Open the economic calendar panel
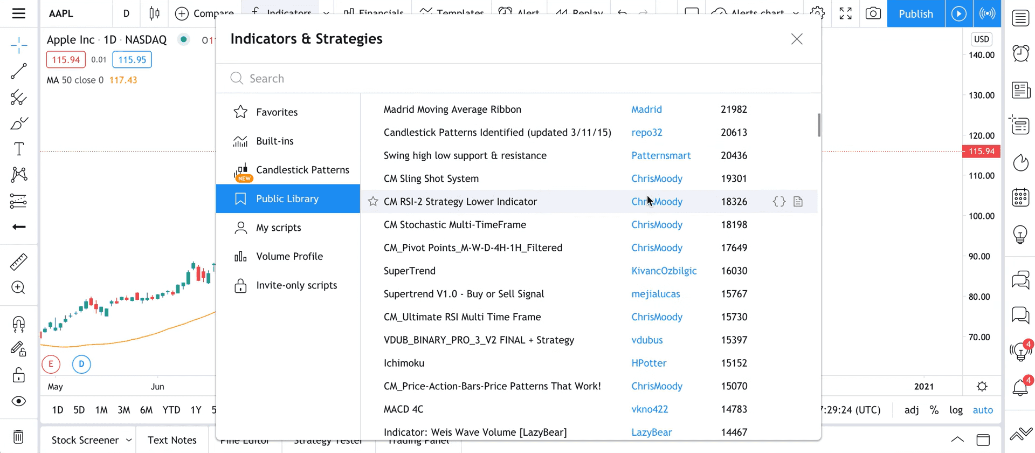The image size is (1035, 453). [1020, 198]
